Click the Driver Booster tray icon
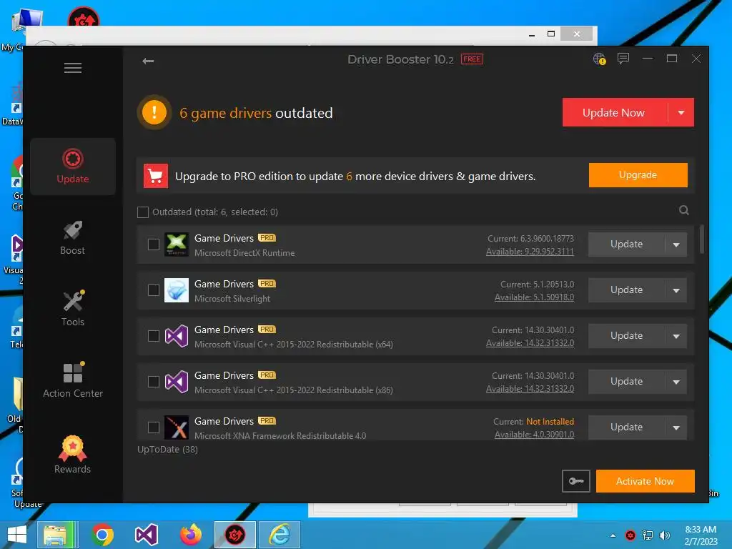The image size is (732, 549). pos(630,535)
